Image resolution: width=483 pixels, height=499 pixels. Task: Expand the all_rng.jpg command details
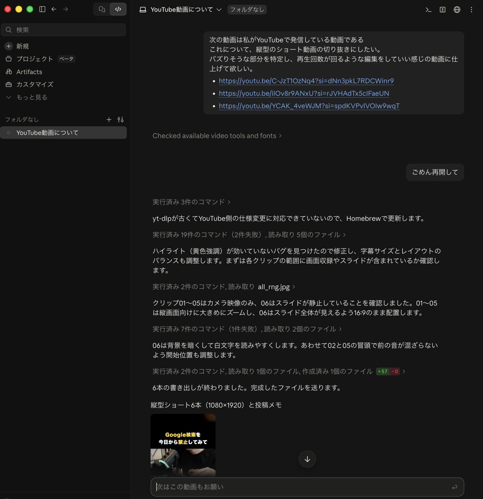point(224,287)
